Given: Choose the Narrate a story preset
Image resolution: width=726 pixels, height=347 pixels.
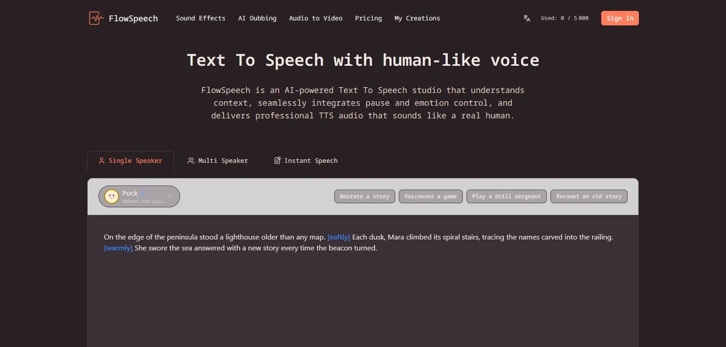Looking at the screenshot, I should (x=365, y=196).
